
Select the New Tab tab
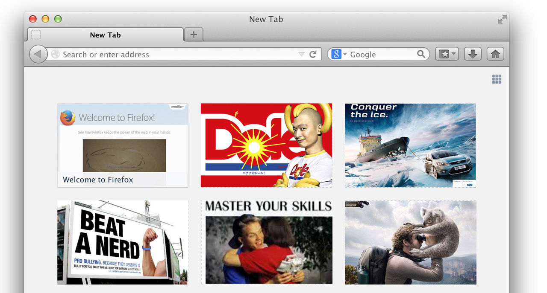click(105, 35)
